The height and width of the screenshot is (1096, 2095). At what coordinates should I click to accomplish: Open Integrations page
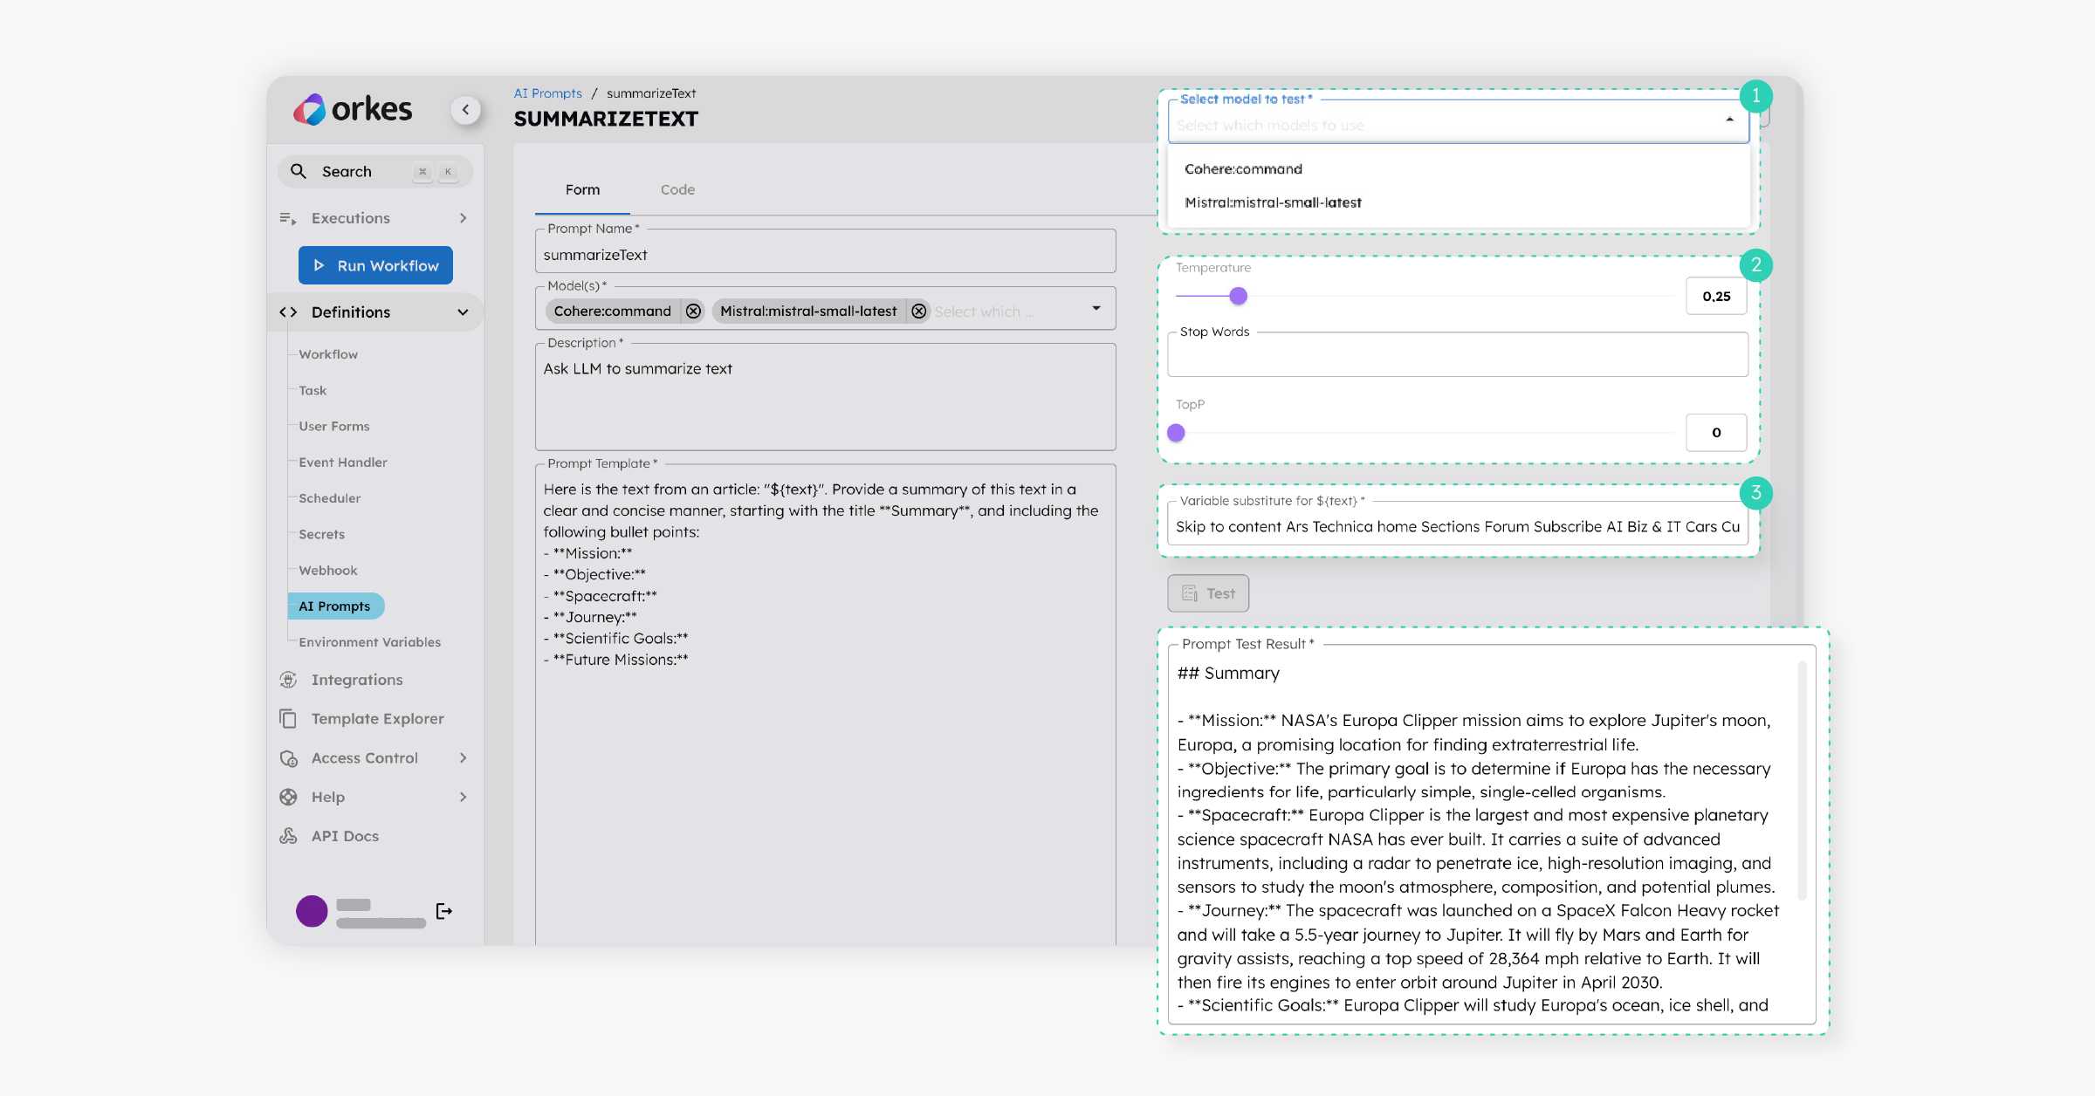click(x=357, y=680)
